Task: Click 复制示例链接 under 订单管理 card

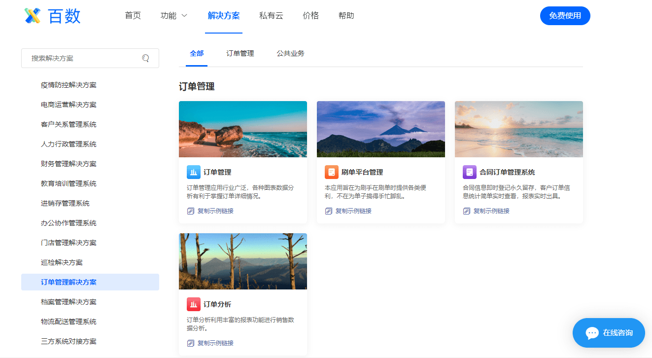Action: 215,211
